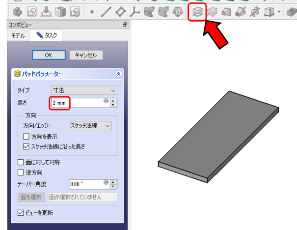Click the Create body toolbar icon
This screenshot has width=297, height=230.
coord(18,12)
